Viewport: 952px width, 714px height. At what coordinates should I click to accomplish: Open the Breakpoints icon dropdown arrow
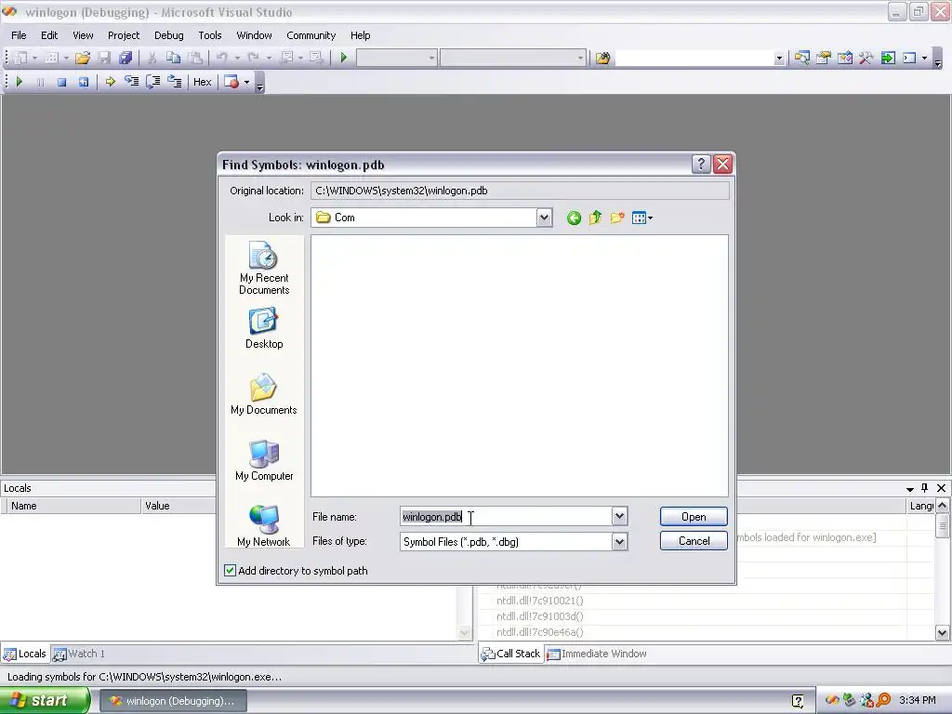246,82
